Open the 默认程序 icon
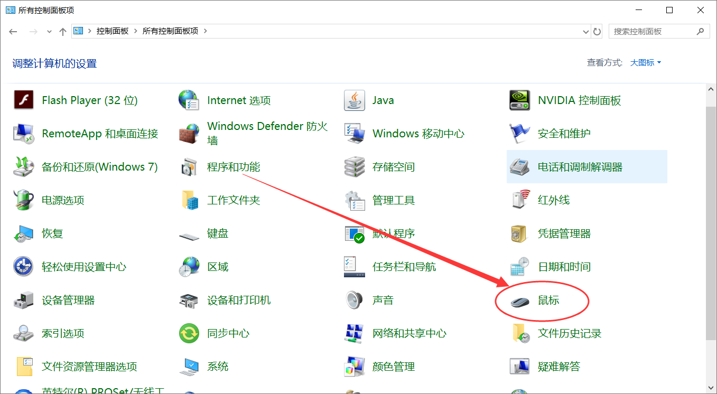The height and width of the screenshot is (394, 717). pos(354,233)
